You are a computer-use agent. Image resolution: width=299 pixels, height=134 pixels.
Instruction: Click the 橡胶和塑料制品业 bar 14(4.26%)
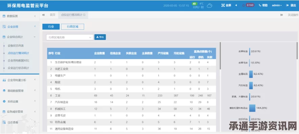[x=252, y=108]
